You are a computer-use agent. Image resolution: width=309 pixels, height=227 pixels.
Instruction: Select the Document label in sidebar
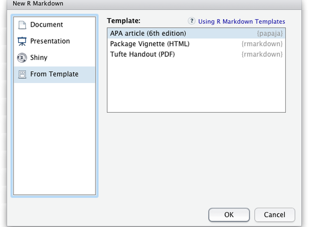pyautogui.click(x=46, y=25)
